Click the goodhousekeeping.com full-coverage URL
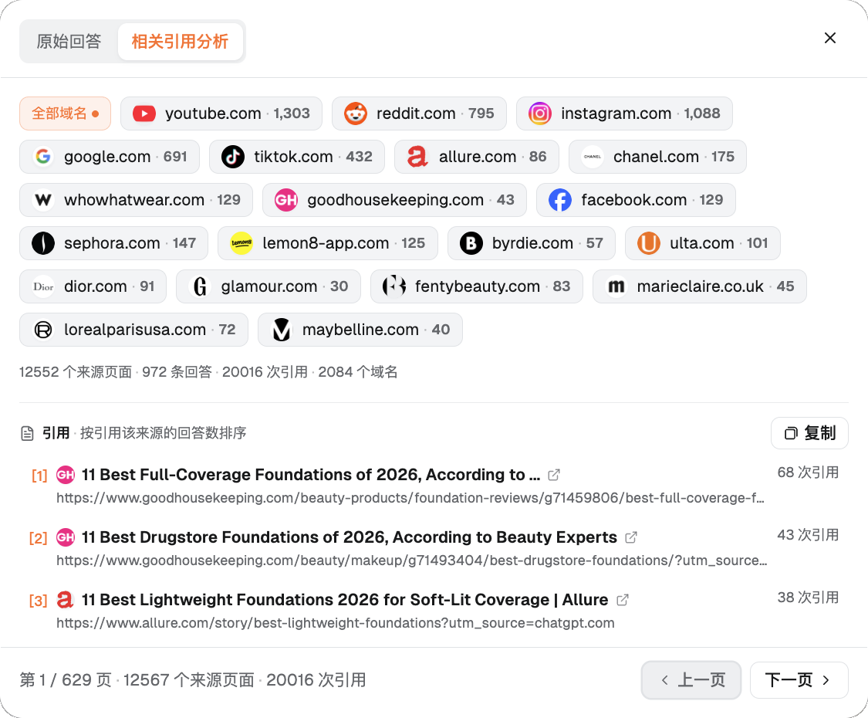Image resolution: width=868 pixels, height=718 pixels. (x=410, y=498)
